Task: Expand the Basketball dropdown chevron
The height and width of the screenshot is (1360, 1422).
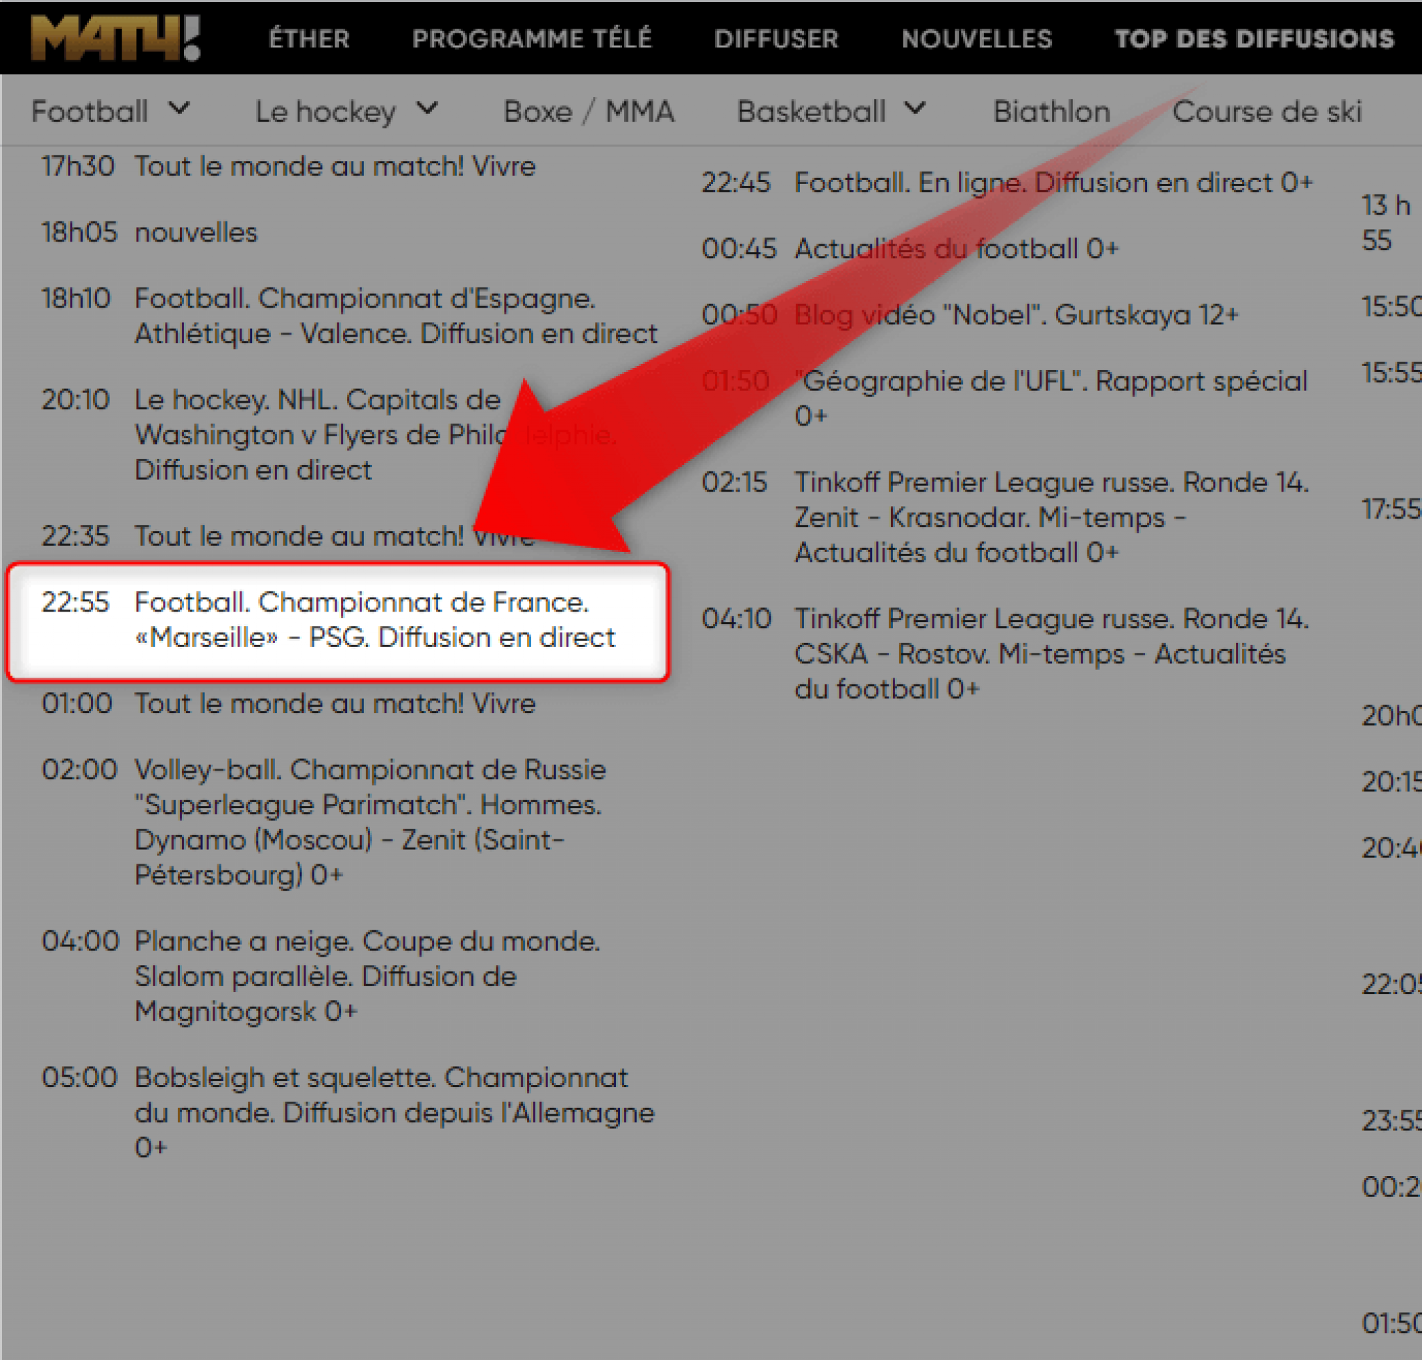Action: click(915, 110)
